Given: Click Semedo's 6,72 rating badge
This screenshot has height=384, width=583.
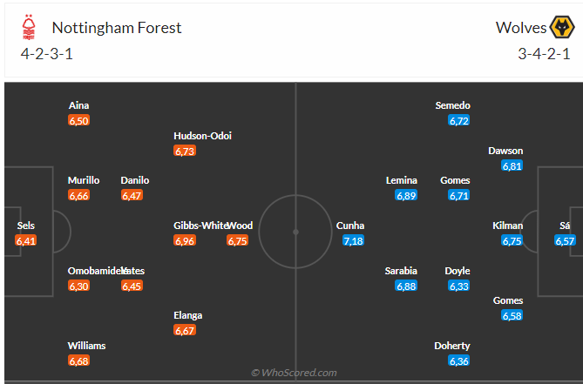Looking at the screenshot, I should pyautogui.click(x=459, y=121).
